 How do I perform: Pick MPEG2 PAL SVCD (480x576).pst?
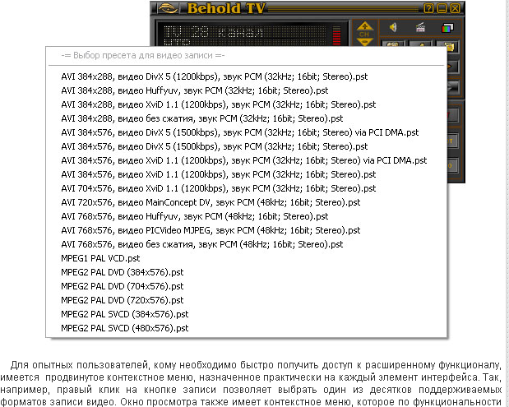tap(125, 328)
